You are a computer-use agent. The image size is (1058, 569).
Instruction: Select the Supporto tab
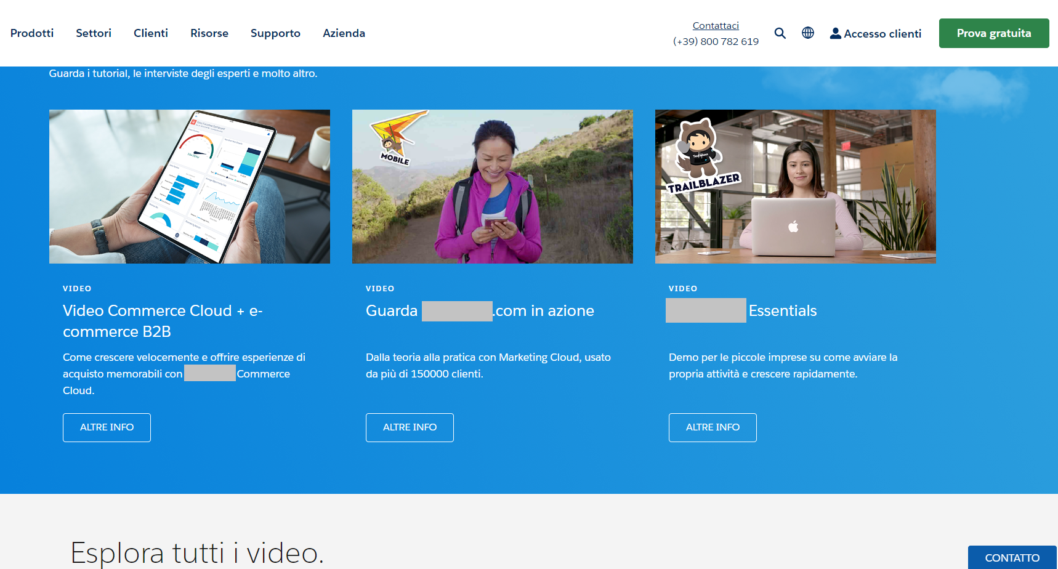[275, 33]
